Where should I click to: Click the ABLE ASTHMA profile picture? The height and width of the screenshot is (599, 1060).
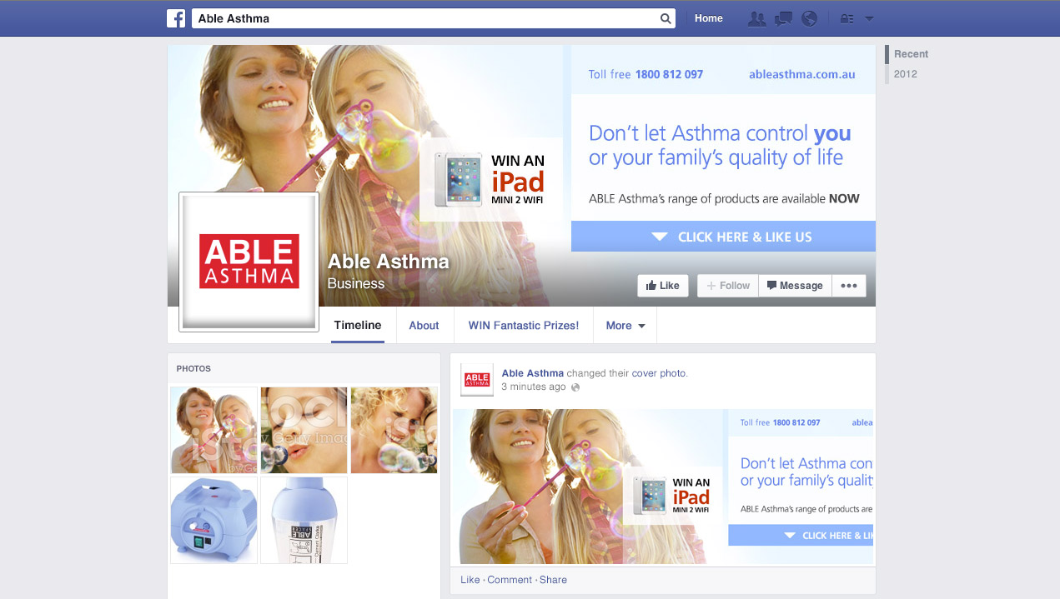[249, 262]
